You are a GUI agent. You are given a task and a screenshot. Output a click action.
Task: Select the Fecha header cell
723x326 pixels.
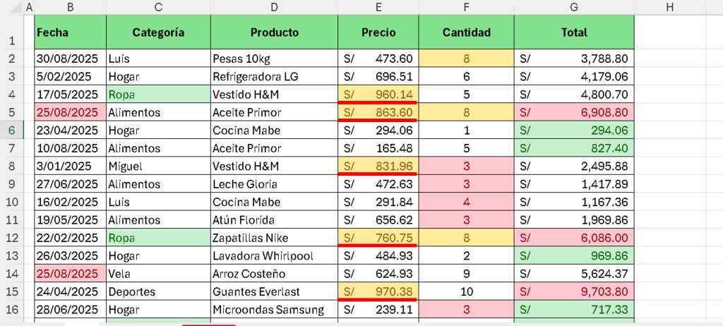coord(70,32)
